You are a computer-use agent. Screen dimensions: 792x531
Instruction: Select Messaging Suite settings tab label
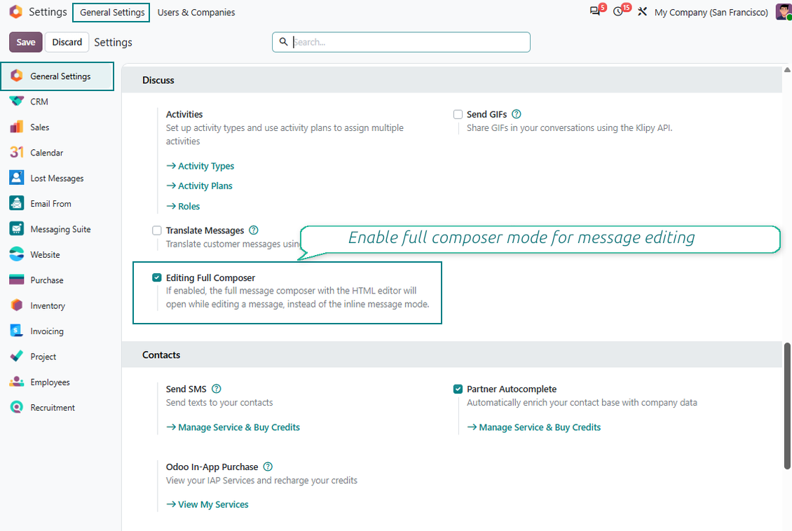click(x=60, y=229)
